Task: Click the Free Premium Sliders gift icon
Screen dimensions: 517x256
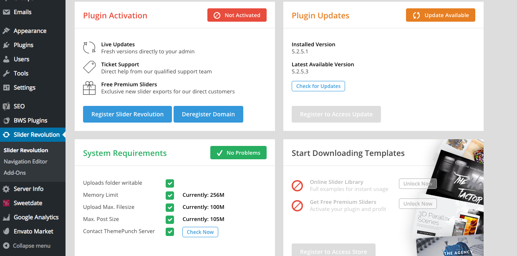Action: click(89, 88)
